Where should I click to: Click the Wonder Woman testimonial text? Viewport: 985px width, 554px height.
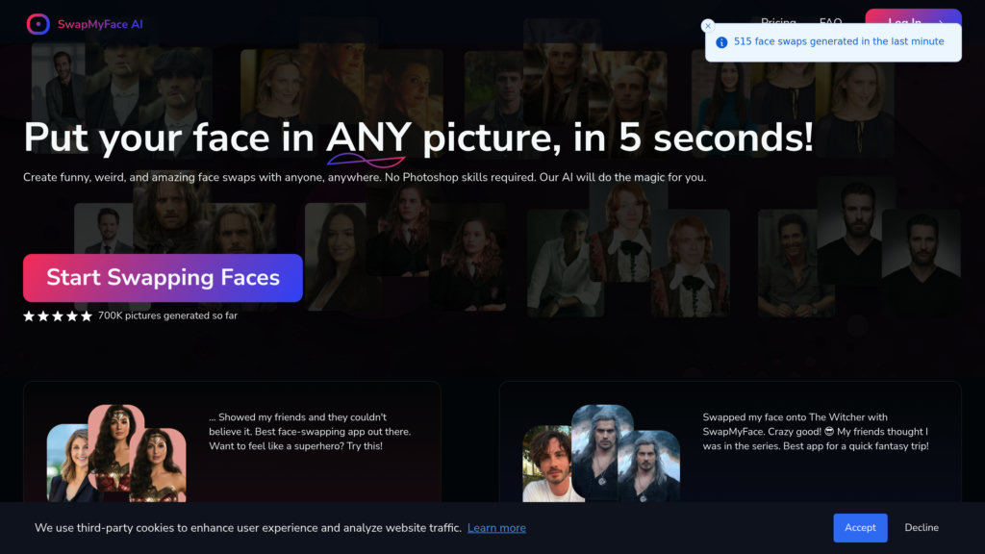tap(310, 432)
